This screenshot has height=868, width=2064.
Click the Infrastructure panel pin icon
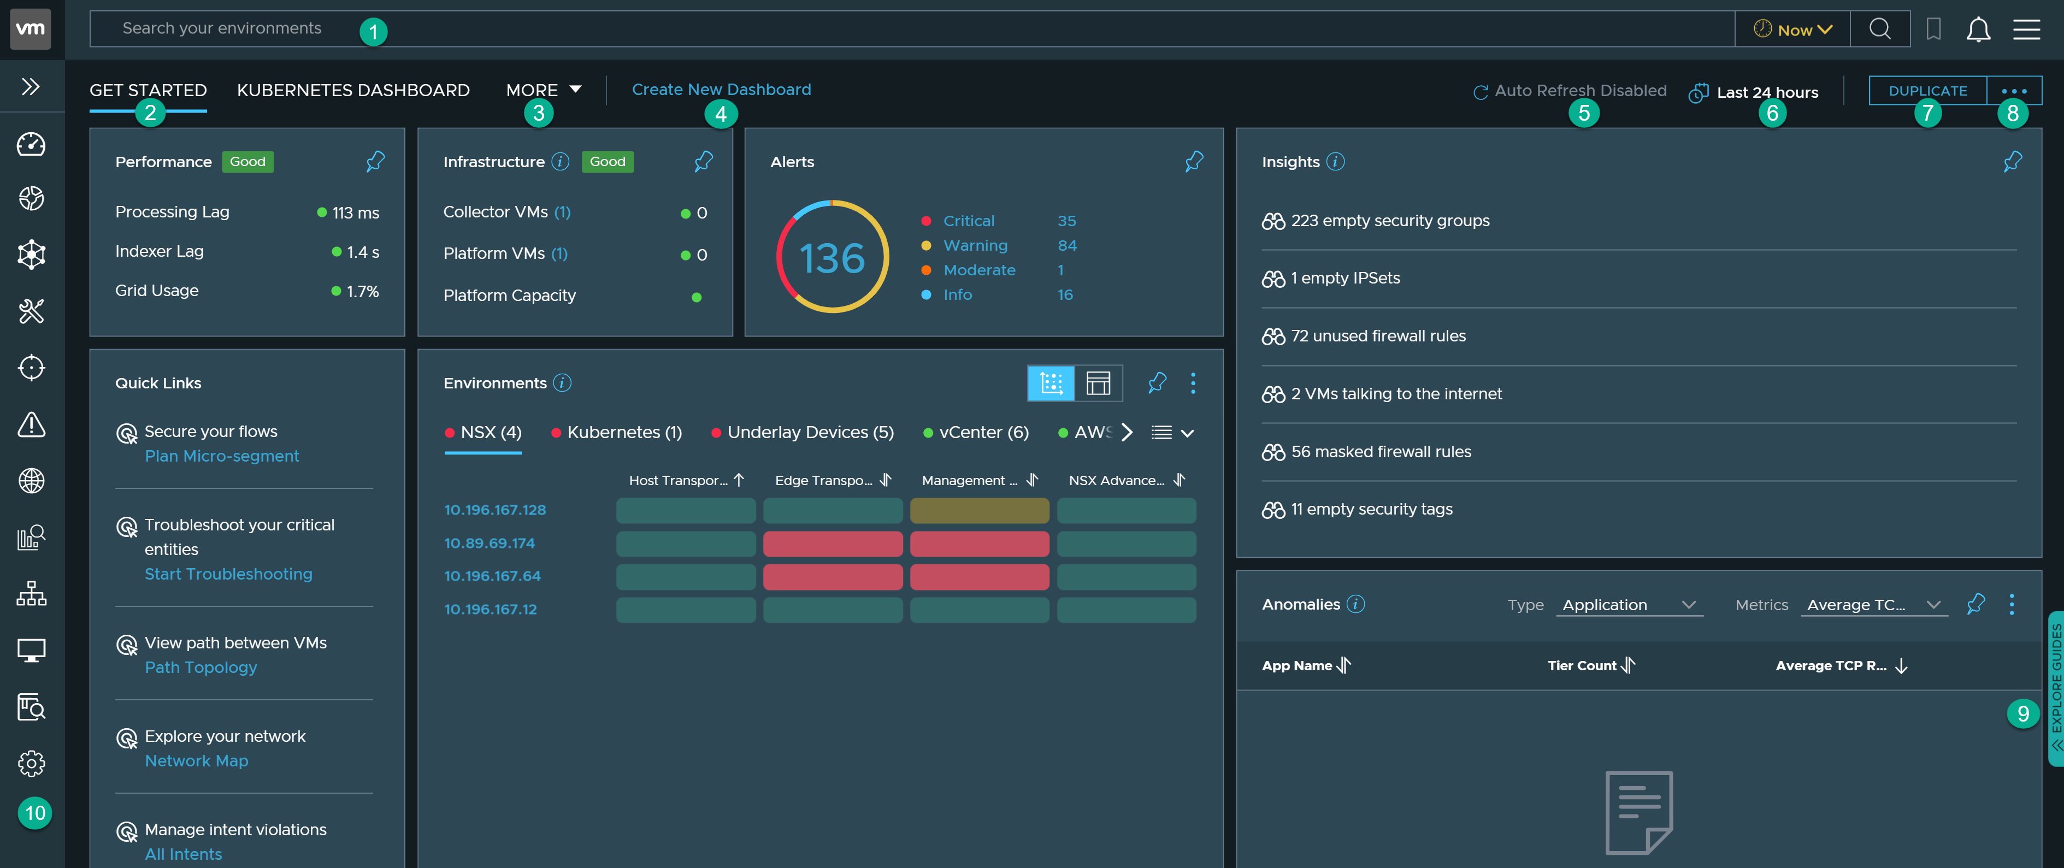pyautogui.click(x=705, y=160)
